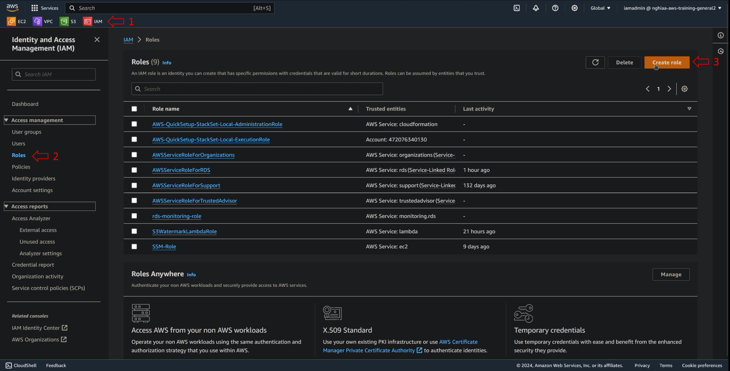Open the Global region dropdown
The width and height of the screenshot is (730, 371).
pos(600,8)
